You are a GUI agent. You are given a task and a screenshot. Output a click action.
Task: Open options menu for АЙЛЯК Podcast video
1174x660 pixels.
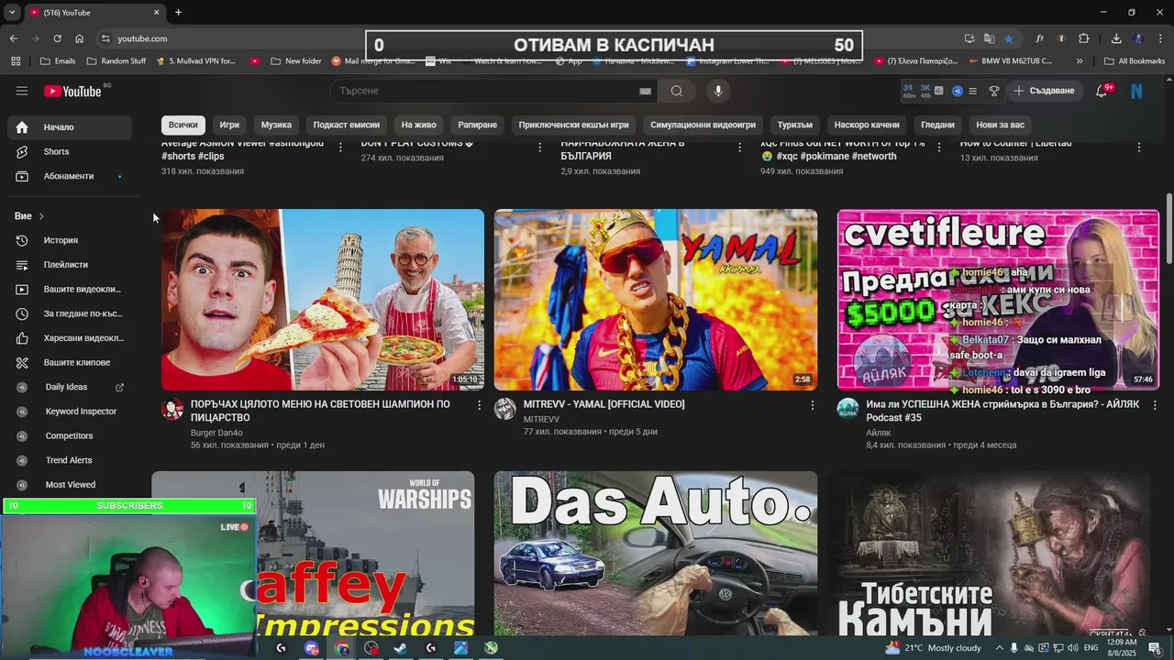point(1155,404)
